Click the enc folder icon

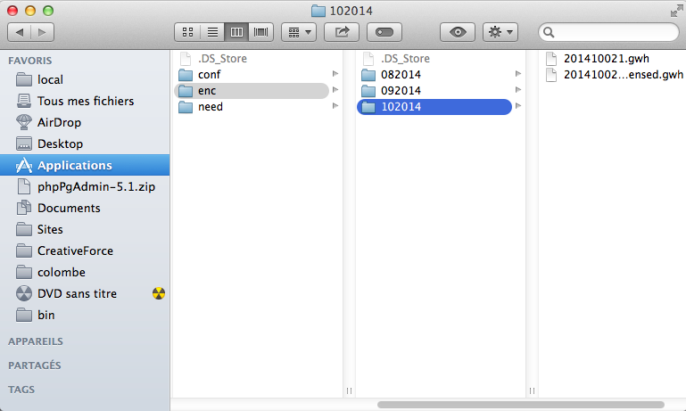(x=186, y=91)
